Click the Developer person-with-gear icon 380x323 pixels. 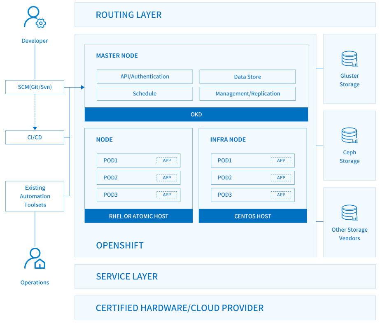point(35,17)
